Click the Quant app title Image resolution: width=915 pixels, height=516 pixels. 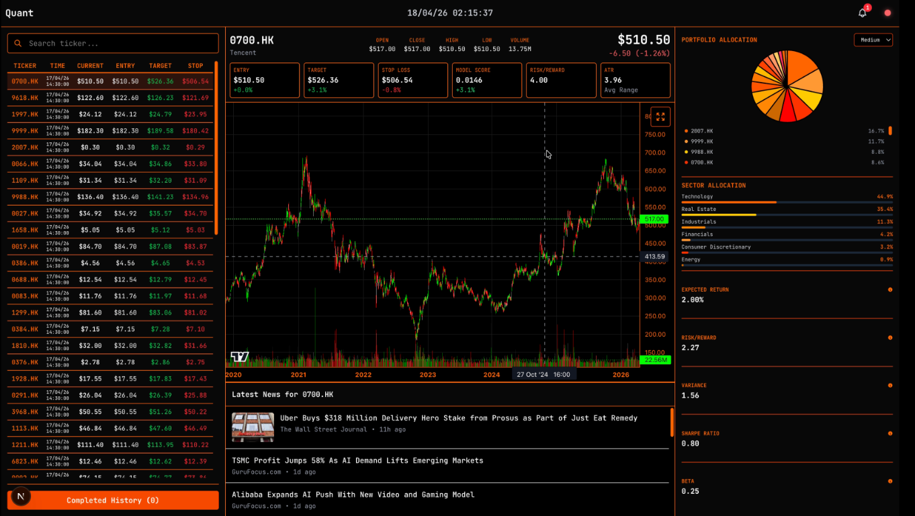[x=19, y=13]
